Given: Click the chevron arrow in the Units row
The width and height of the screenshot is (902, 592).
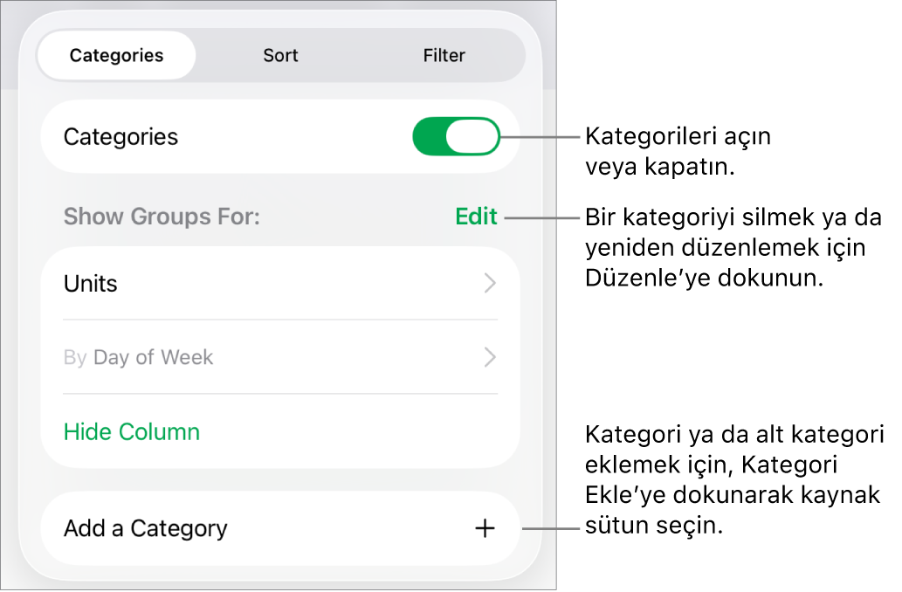Looking at the screenshot, I should point(490,283).
